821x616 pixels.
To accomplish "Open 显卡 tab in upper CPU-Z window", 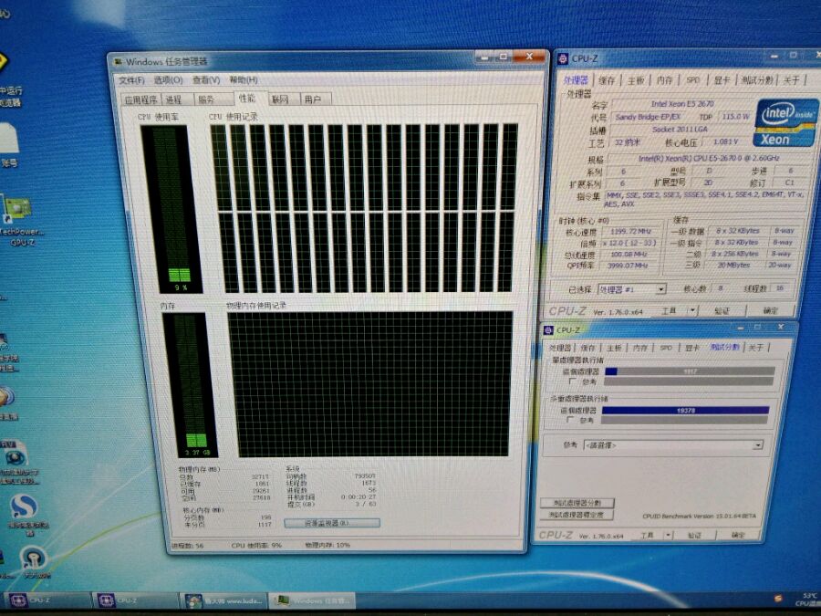I will point(722,80).
